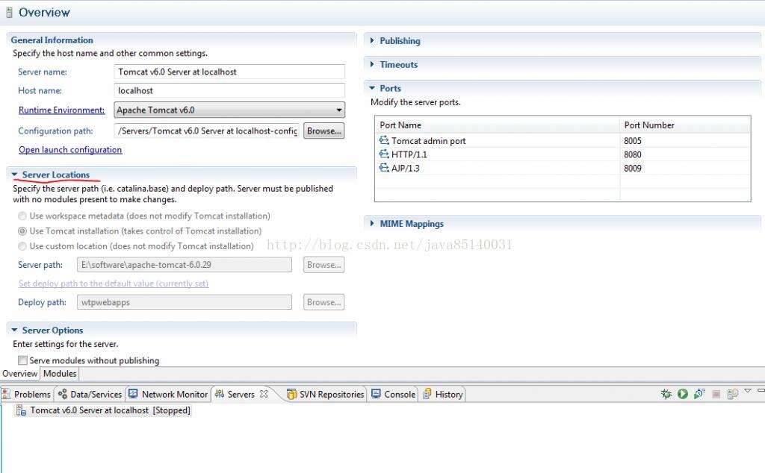Click the Overview page header icon
Screen dimensions: 765x473
pyautogui.click(x=9, y=13)
